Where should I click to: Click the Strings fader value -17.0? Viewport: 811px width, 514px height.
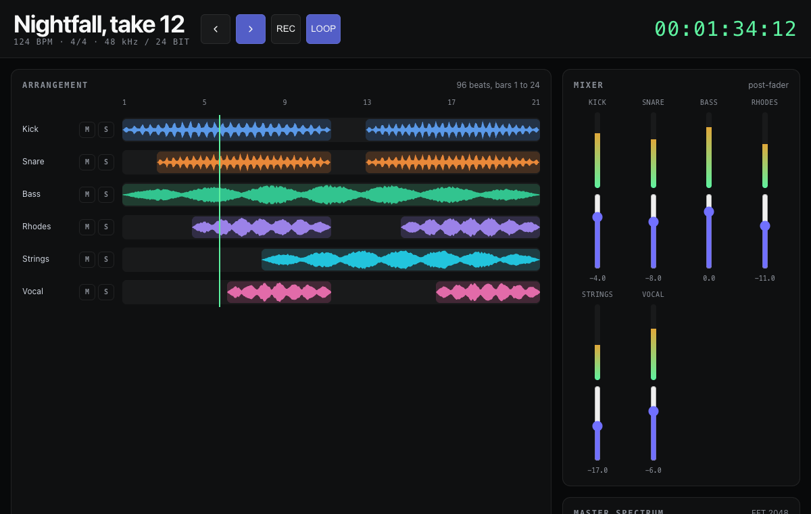pyautogui.click(x=597, y=471)
